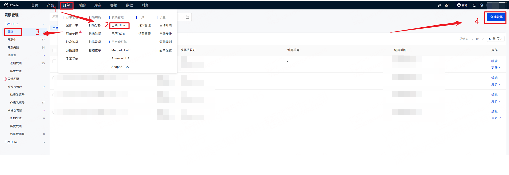Expand the 巴西DC-e sidebar section
This screenshot has height=175, width=509.
click(44, 142)
